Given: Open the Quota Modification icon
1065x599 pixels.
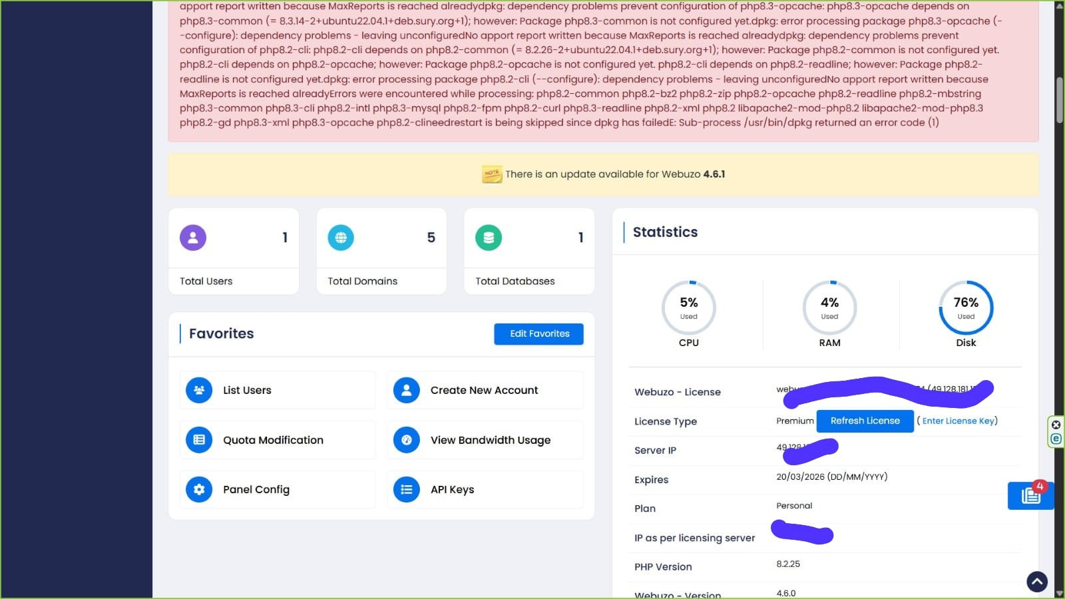Looking at the screenshot, I should pyautogui.click(x=199, y=440).
